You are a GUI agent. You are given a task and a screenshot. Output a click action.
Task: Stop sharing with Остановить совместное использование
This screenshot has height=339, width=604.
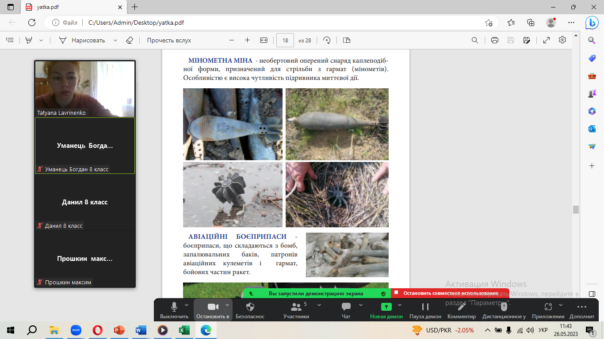tap(450, 293)
